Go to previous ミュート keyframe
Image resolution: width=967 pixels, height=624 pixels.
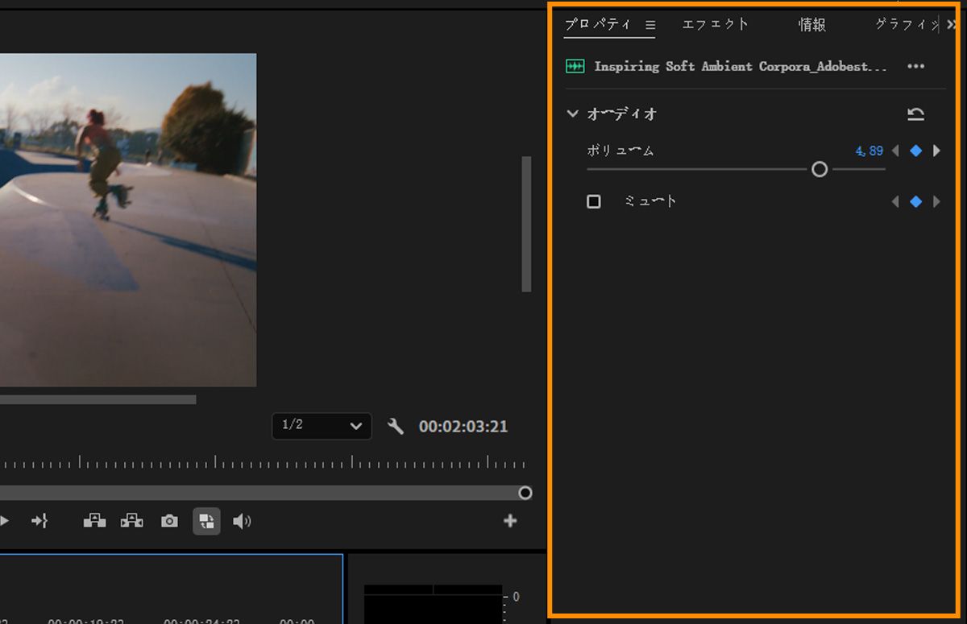pos(895,201)
